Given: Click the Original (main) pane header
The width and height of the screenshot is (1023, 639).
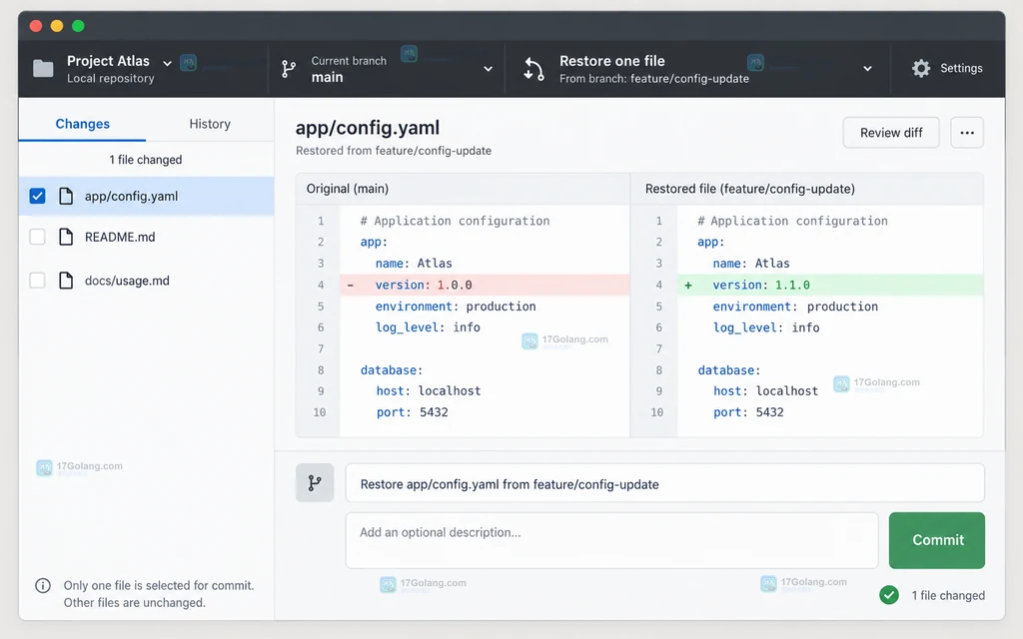Looking at the screenshot, I should pyautogui.click(x=463, y=189).
